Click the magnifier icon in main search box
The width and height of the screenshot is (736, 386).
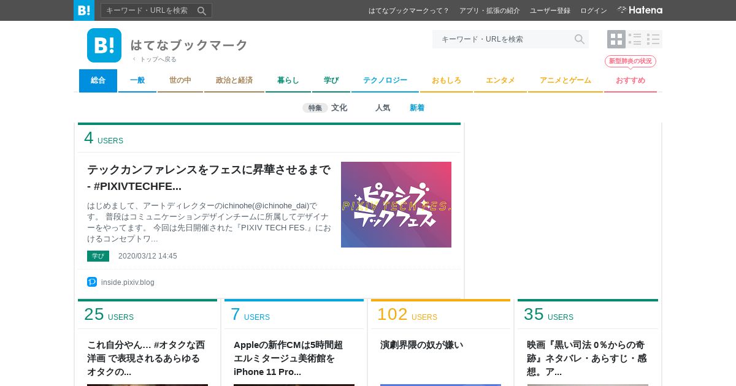pyautogui.click(x=579, y=39)
